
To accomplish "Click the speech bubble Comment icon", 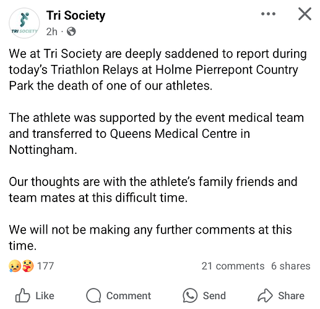I will click(x=93, y=295).
